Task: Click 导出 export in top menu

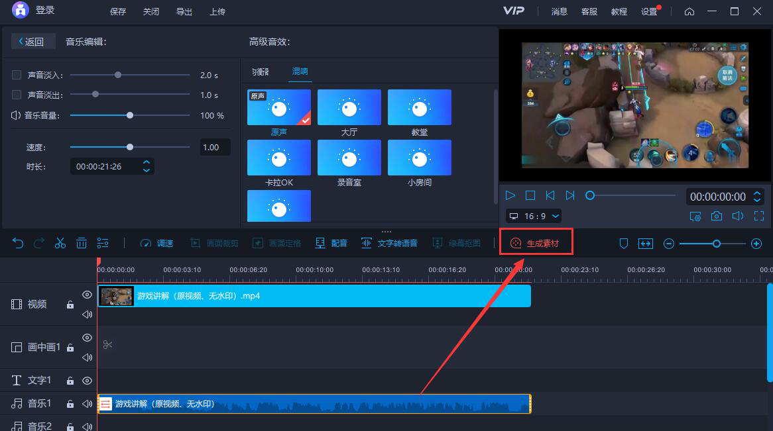Action: click(x=184, y=11)
